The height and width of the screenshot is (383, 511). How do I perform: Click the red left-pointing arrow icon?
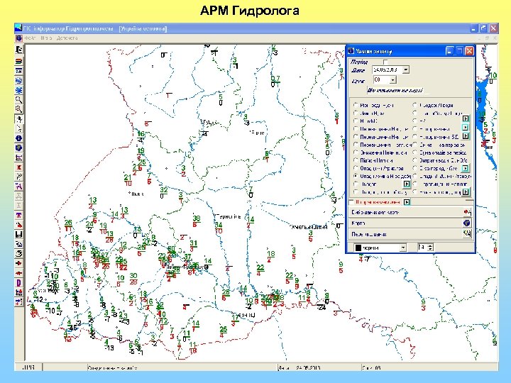click(x=19, y=273)
